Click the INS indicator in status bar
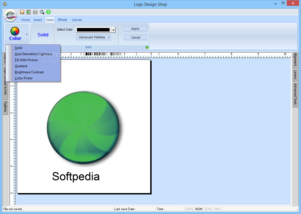Viewport: 301px width, 214px height. click(217, 209)
